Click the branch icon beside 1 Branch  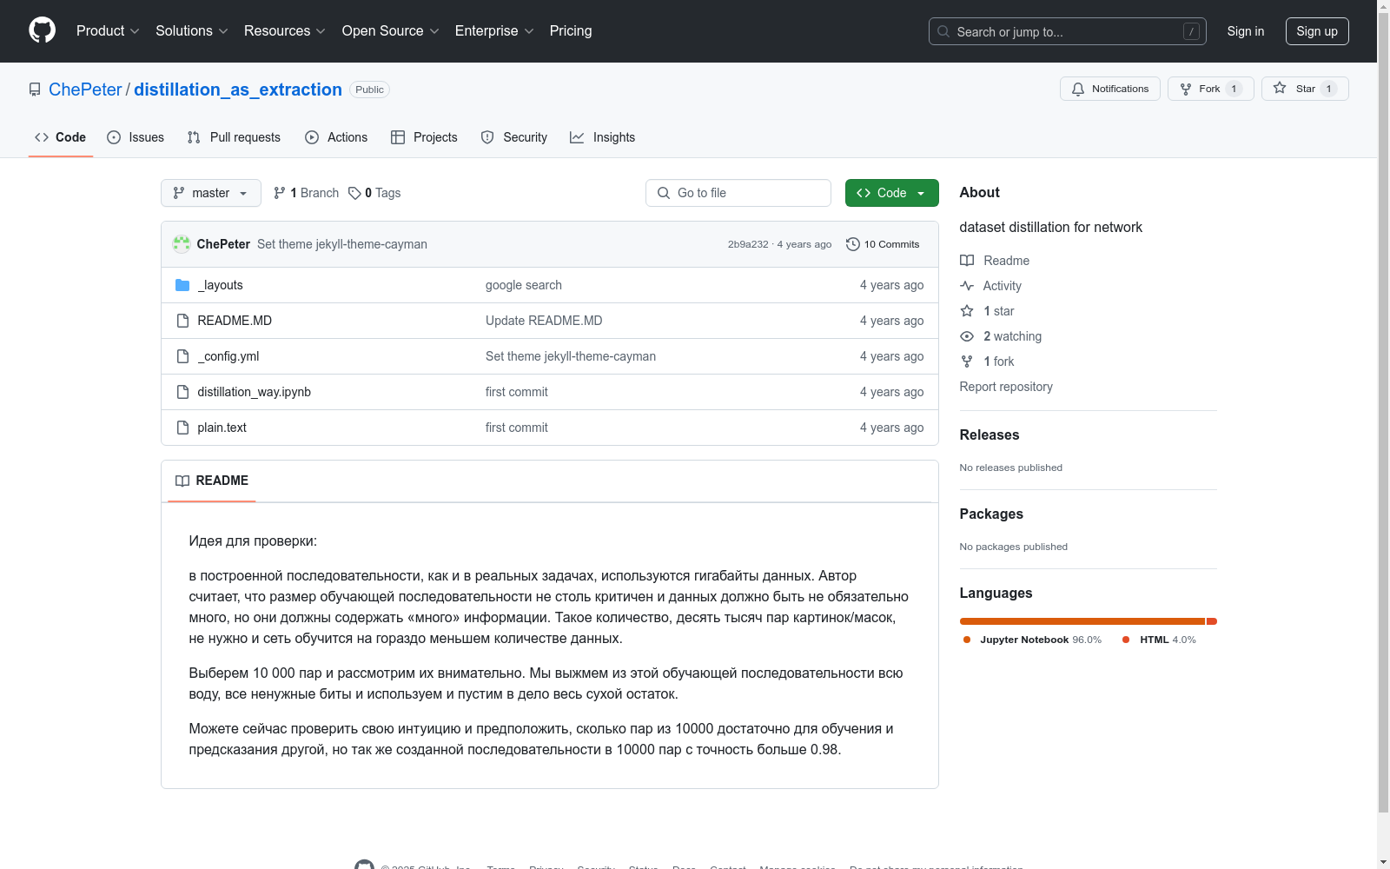tap(280, 193)
